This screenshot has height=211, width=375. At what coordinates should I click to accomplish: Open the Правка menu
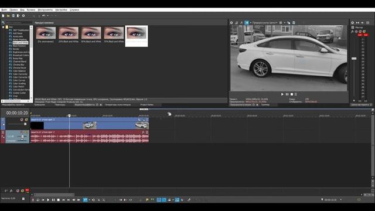(13, 10)
